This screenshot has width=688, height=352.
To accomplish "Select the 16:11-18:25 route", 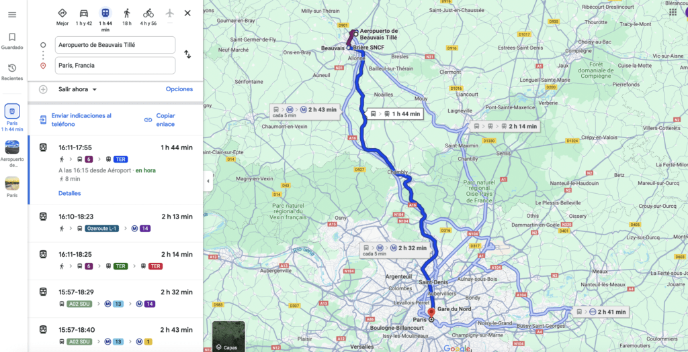I will 116,261.
